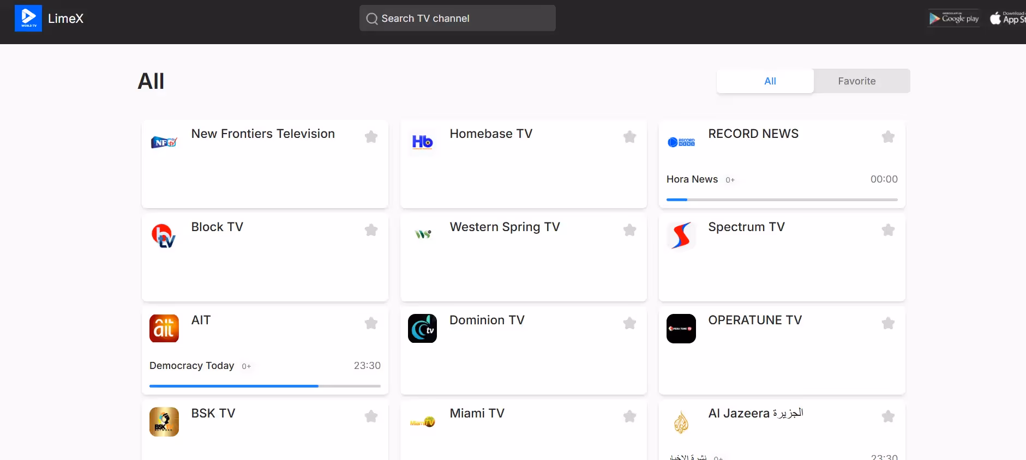Favorite New Frontiers Television with star
The height and width of the screenshot is (460, 1026).
(x=371, y=136)
